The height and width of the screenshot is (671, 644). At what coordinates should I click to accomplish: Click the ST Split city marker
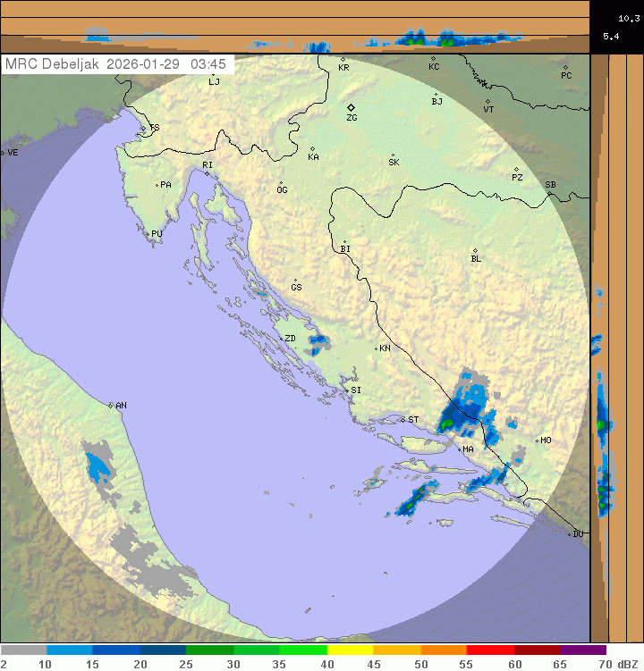coord(403,419)
